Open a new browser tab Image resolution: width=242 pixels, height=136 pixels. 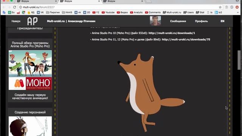coord(149,1)
